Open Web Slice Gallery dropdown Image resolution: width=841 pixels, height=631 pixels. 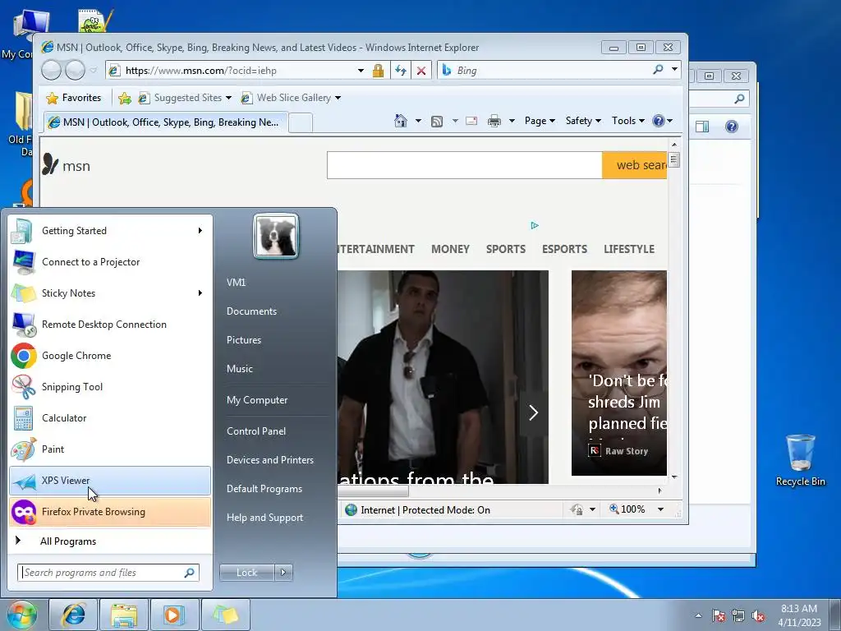point(338,98)
